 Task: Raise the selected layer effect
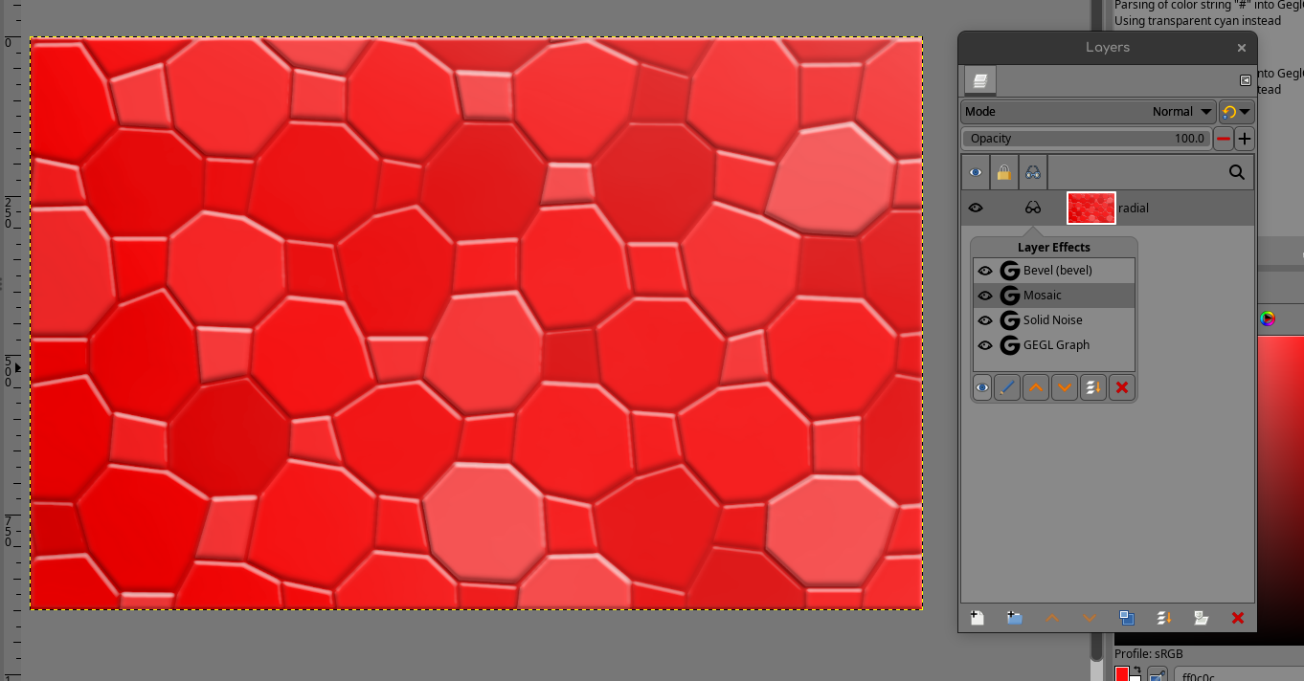[x=1036, y=387]
